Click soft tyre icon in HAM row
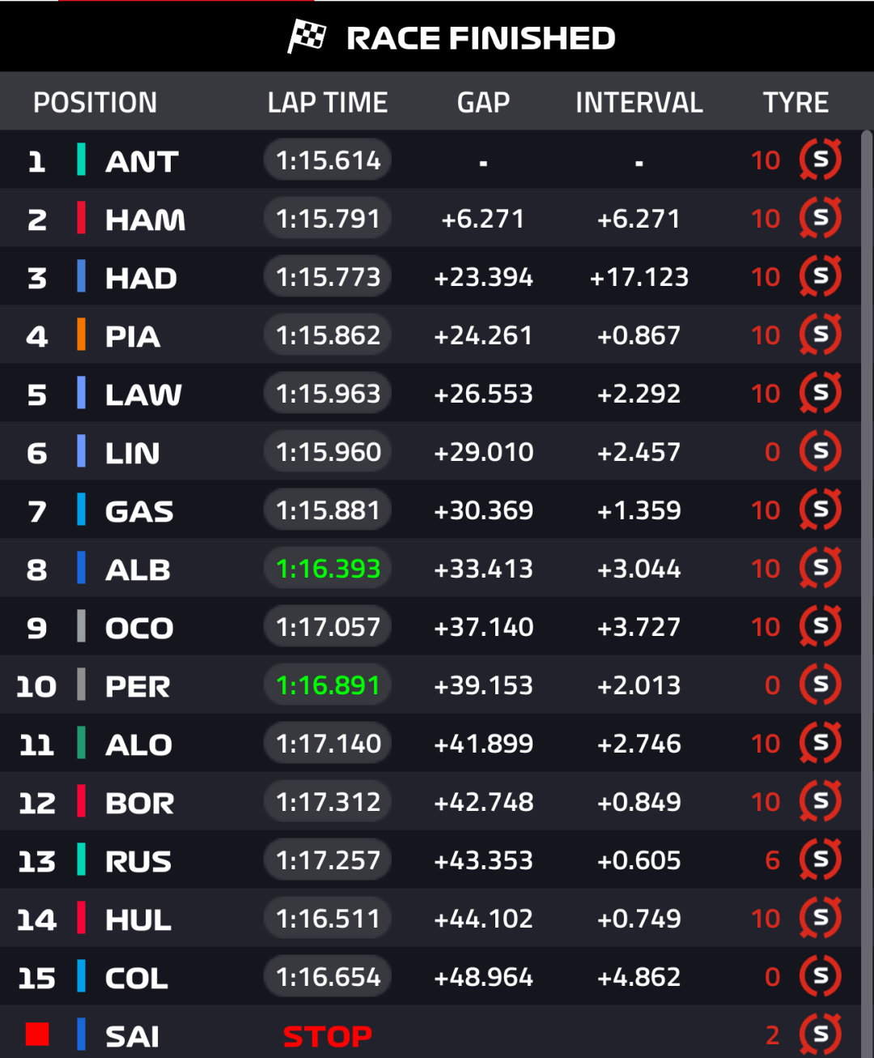 coord(821,218)
